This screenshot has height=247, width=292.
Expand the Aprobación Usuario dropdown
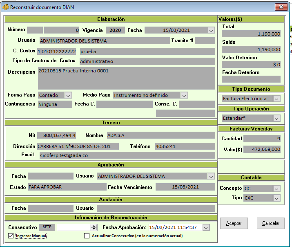211,176
